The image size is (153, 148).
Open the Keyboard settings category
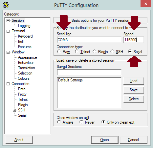coord(25,36)
